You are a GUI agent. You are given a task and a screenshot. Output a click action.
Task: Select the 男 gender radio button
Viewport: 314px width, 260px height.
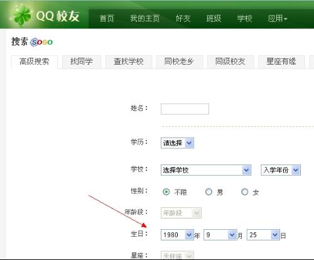click(x=208, y=192)
